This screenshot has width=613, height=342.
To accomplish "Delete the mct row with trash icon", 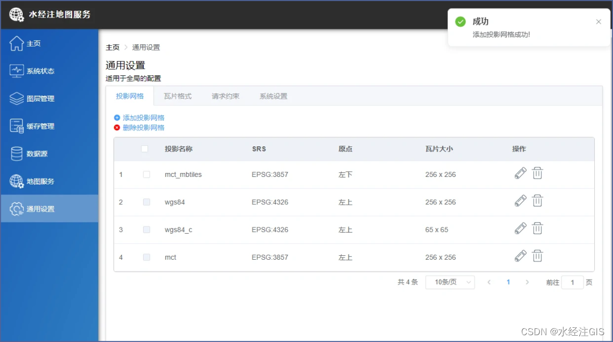I will click(x=538, y=256).
